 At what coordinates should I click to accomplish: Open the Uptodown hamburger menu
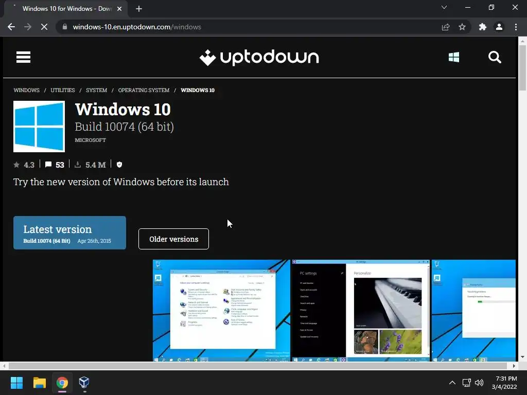[x=23, y=57]
